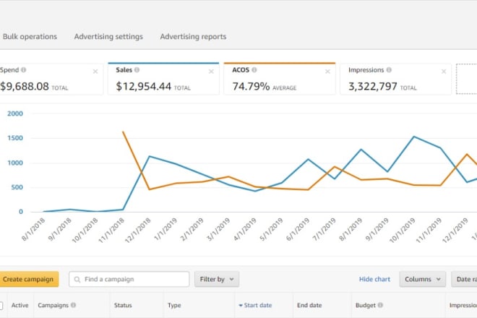Click the info icon next to Campaigns
This screenshot has height=318, width=477.
pos(73,305)
